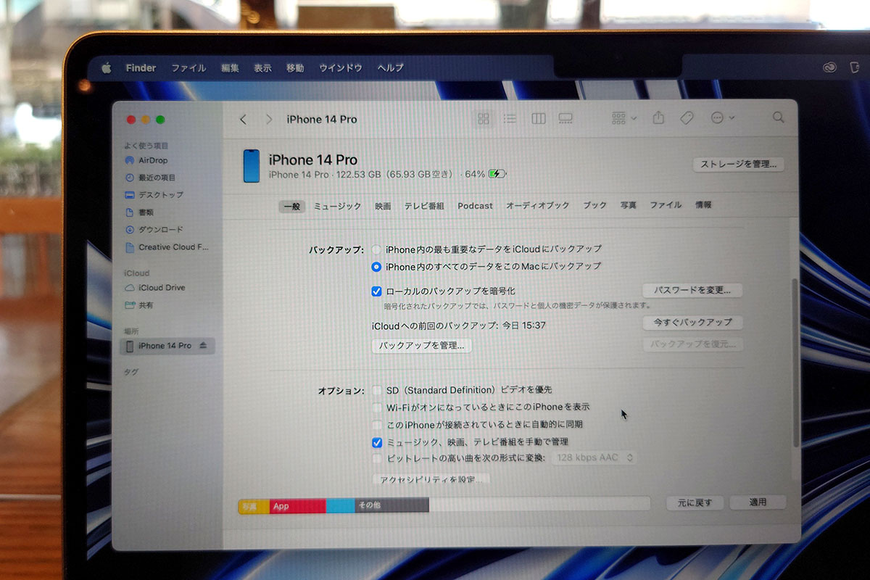Select iPhone 14 Pro in sidebar
The height and width of the screenshot is (580, 870).
click(x=167, y=346)
